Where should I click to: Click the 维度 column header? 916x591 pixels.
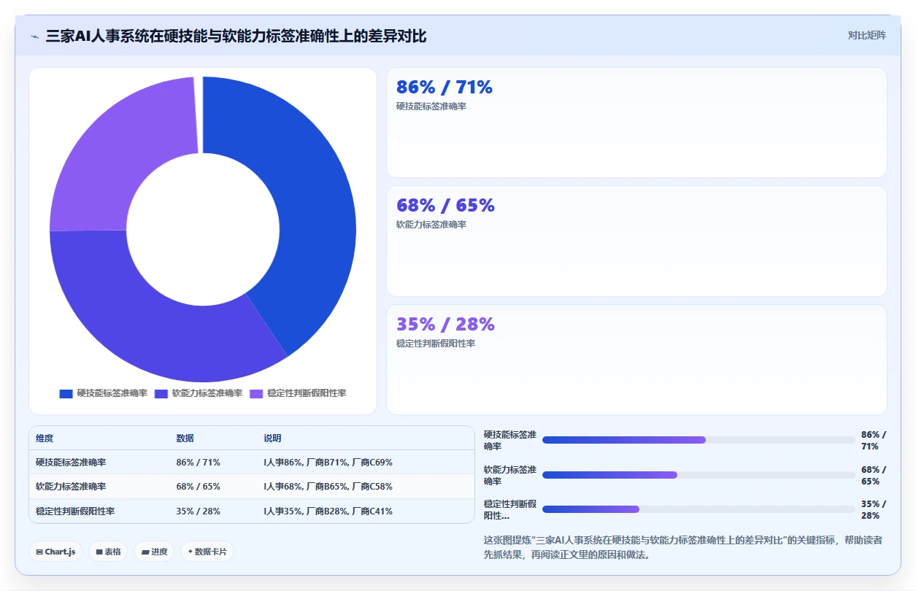coord(45,439)
